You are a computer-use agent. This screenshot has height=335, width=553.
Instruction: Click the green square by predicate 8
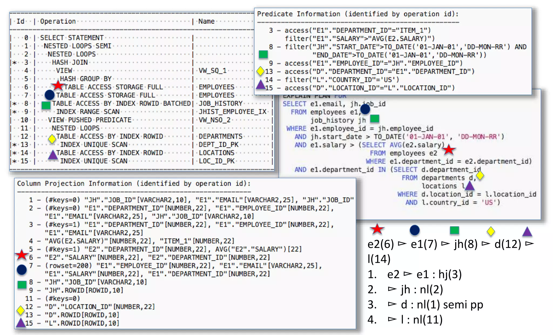click(263, 54)
